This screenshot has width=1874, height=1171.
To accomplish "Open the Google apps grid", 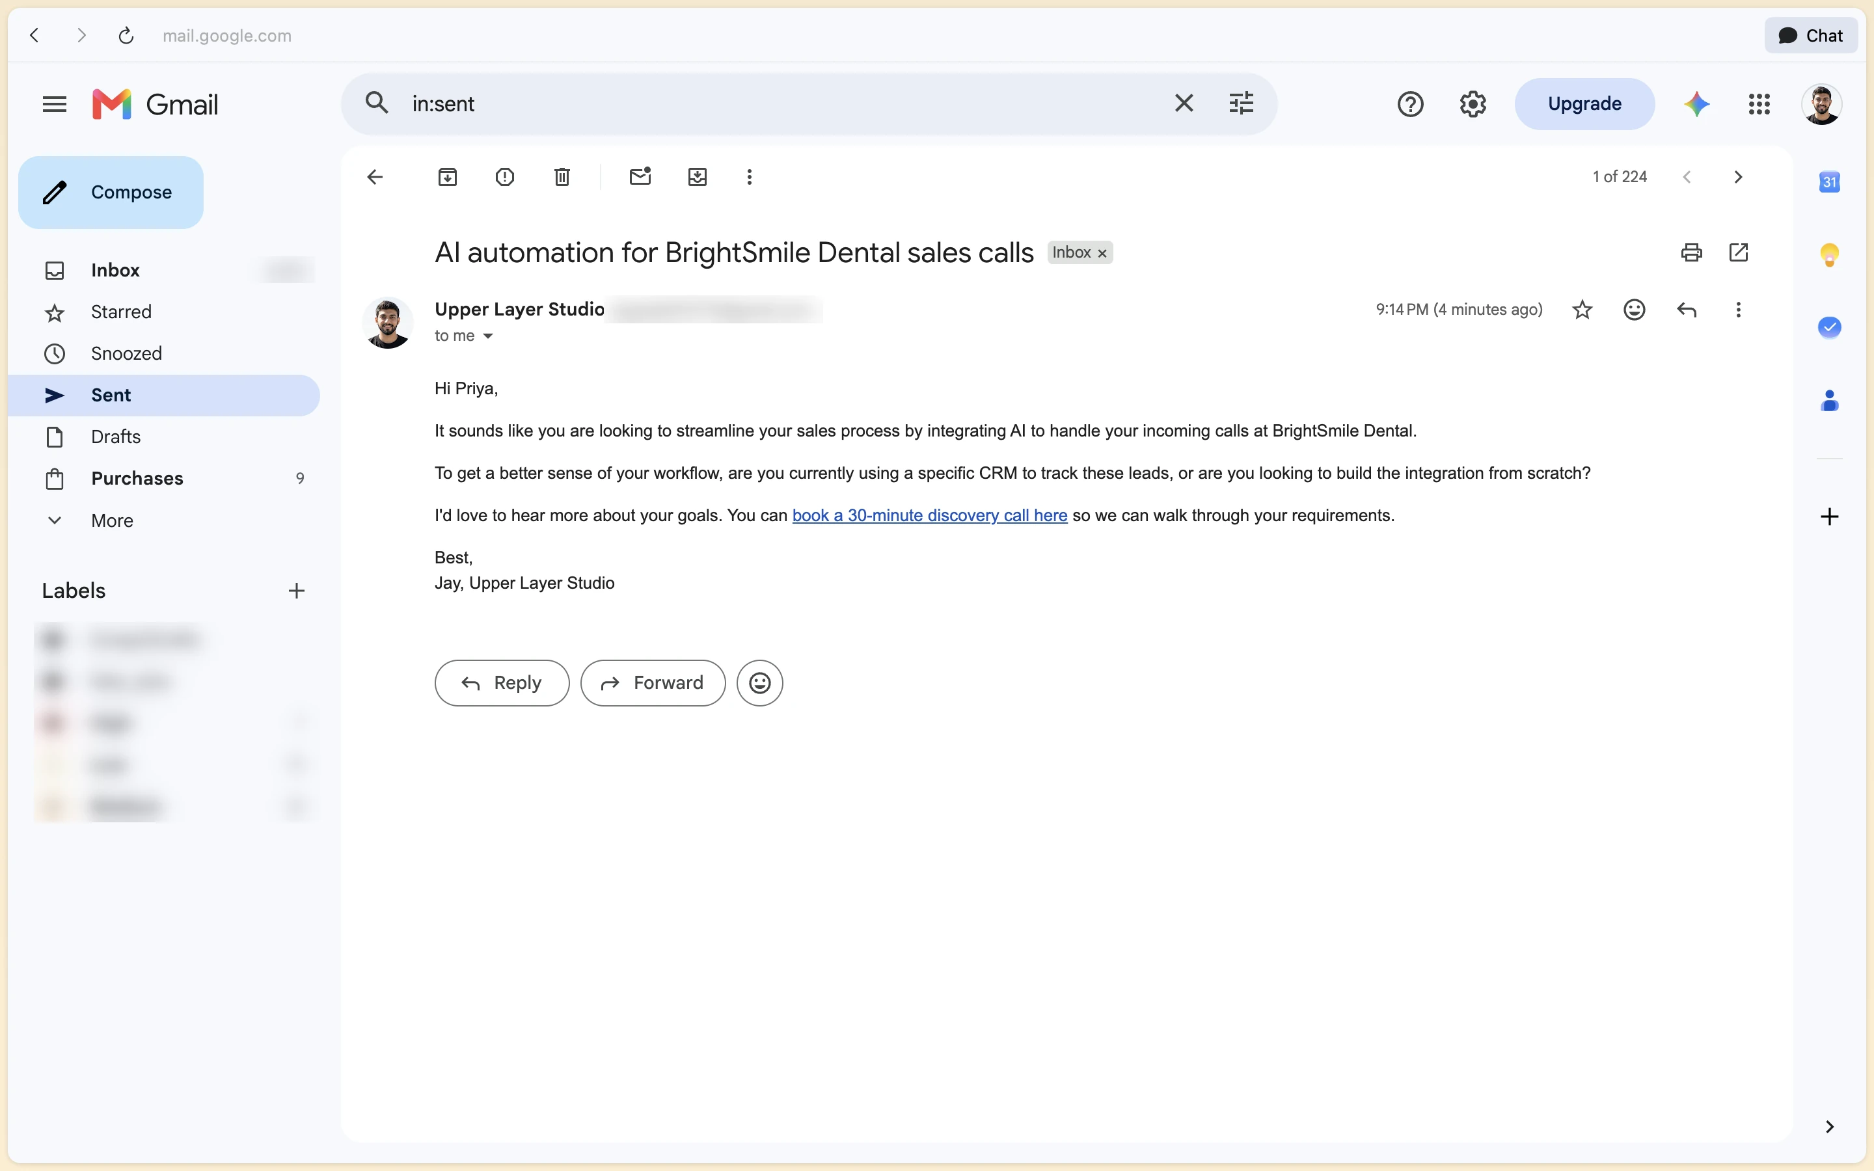I will [x=1759, y=104].
